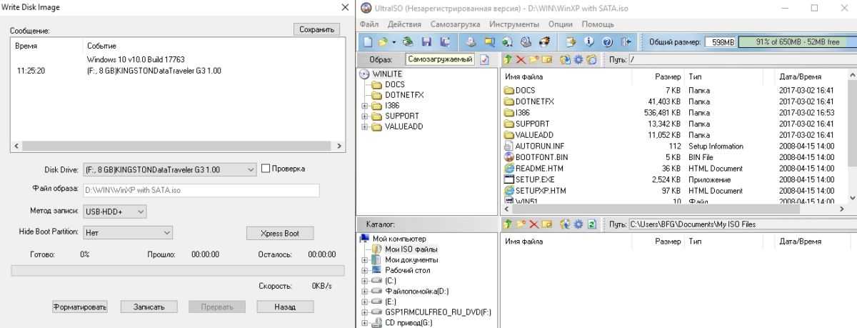857x328 pixels.
Task: Click the green Up arrow in image toolbar
Action: [508, 59]
